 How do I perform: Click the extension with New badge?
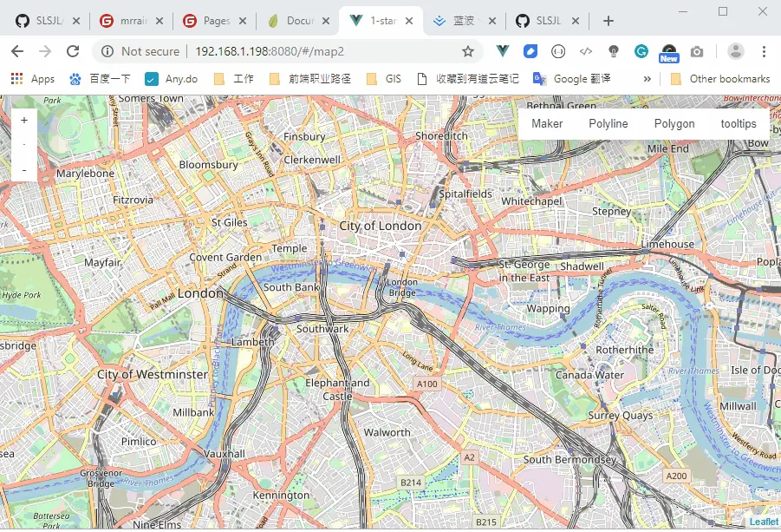point(669,53)
